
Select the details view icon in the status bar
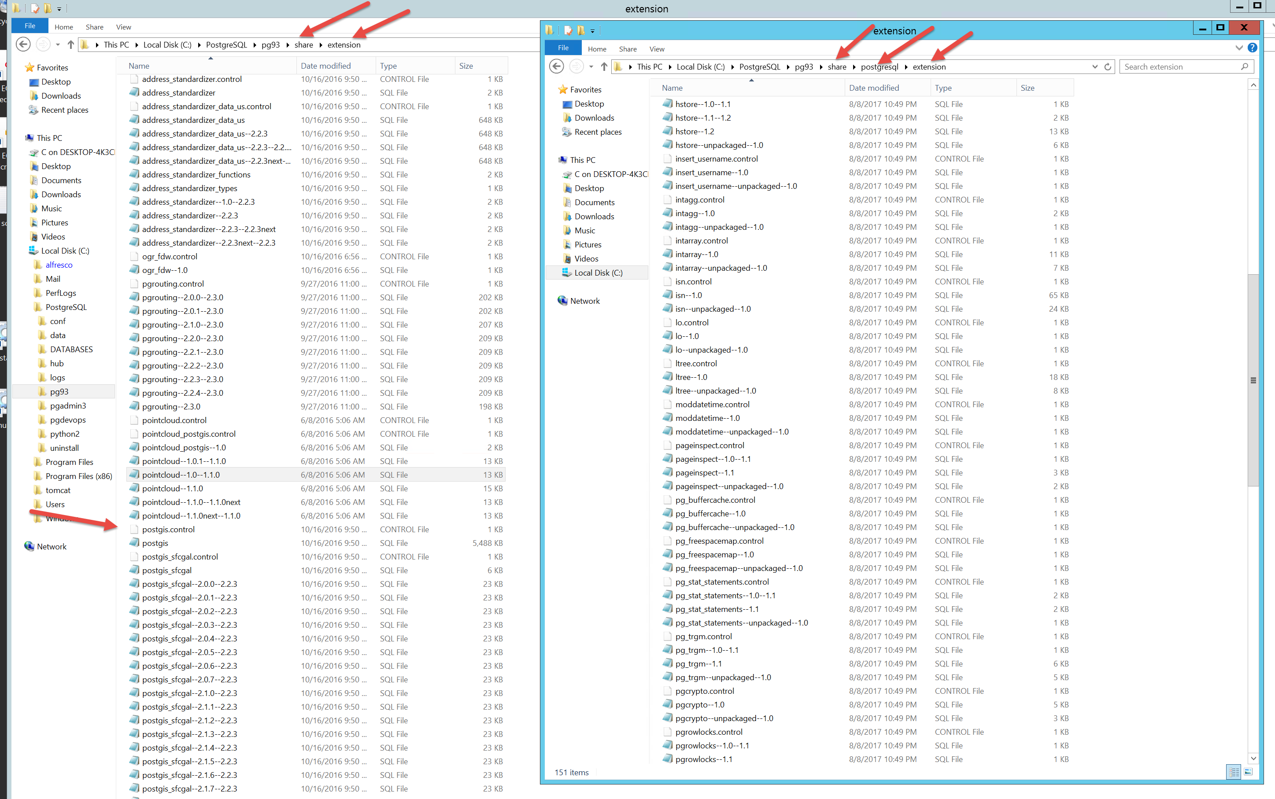[1234, 772]
